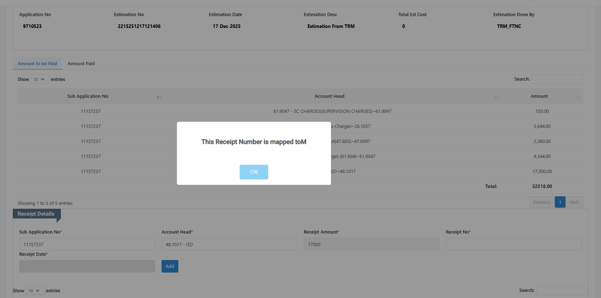Open the lower Show entries dropdown
The width and height of the screenshot is (601, 298).
click(x=35, y=291)
